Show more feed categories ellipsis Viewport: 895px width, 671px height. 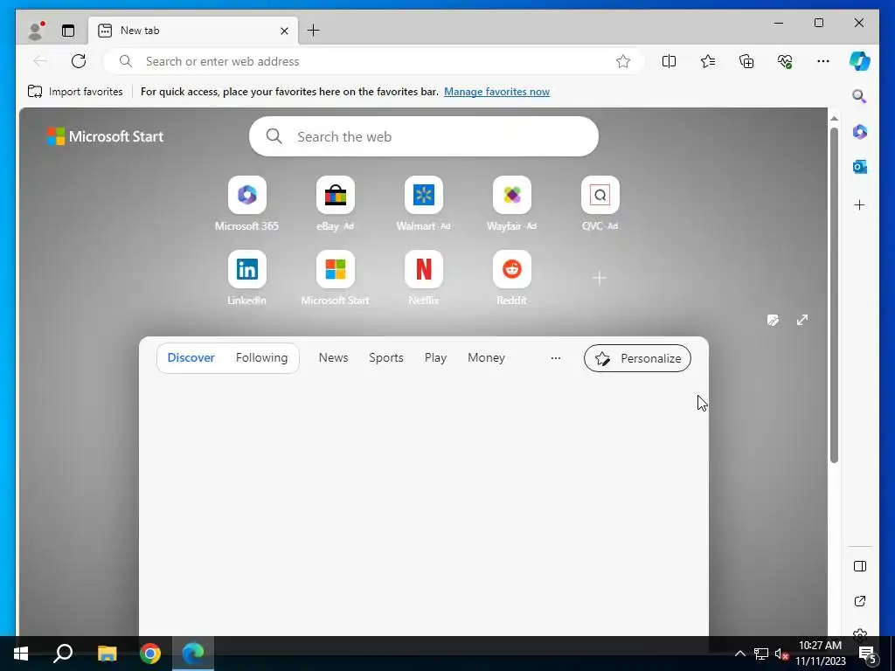click(x=555, y=357)
